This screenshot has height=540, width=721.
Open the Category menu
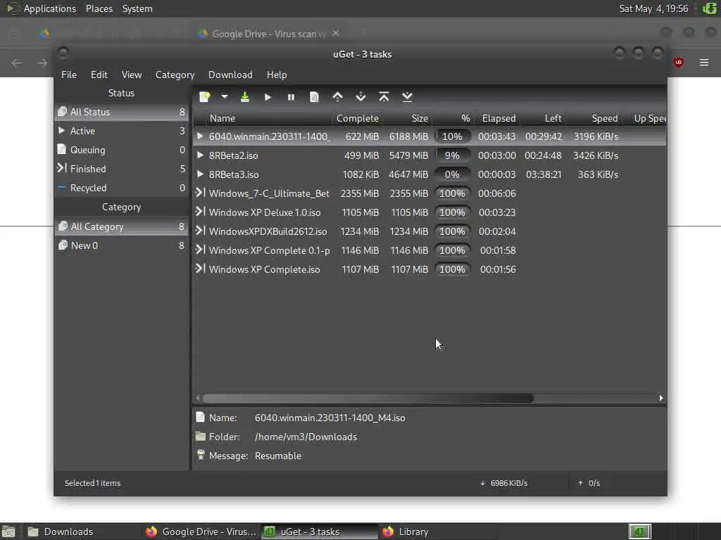[x=175, y=75]
